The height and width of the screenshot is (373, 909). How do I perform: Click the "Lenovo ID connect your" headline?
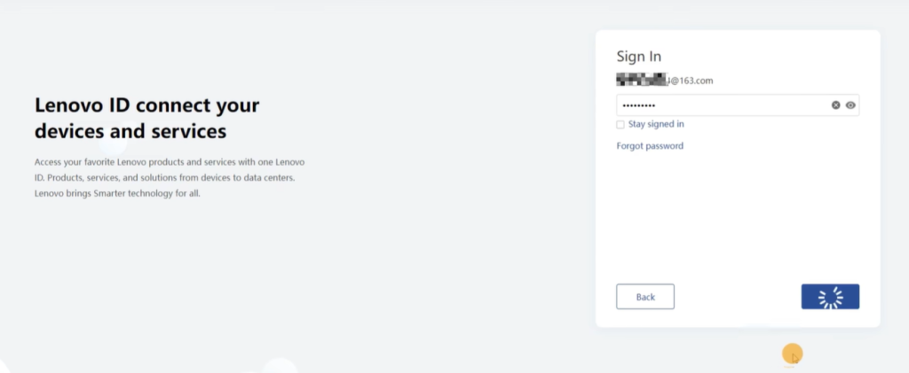click(x=146, y=105)
